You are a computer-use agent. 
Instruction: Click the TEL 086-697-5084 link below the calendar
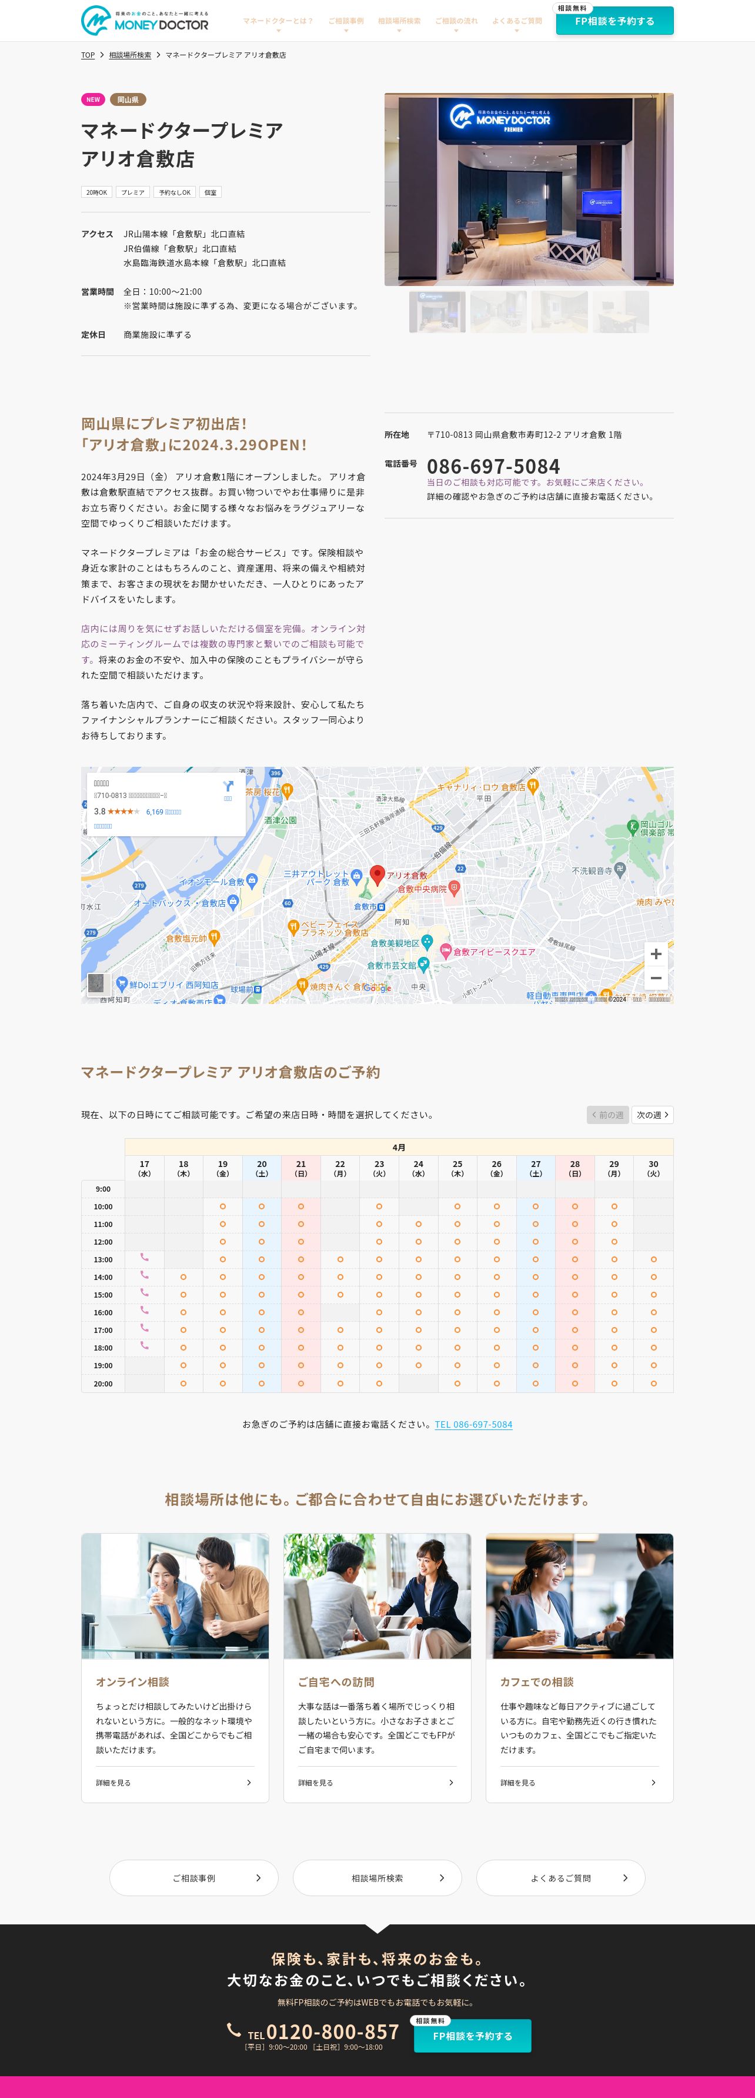(473, 1424)
